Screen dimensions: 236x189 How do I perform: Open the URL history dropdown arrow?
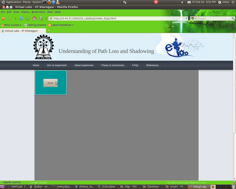point(186,18)
